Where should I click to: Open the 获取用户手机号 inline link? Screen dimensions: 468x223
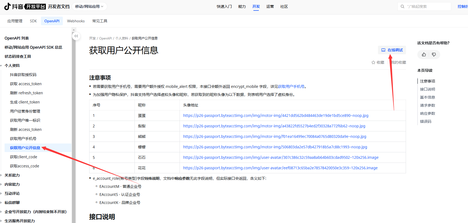291,87
